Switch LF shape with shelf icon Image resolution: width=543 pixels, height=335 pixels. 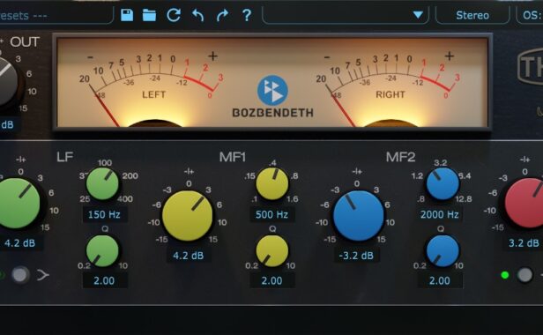tap(43, 275)
